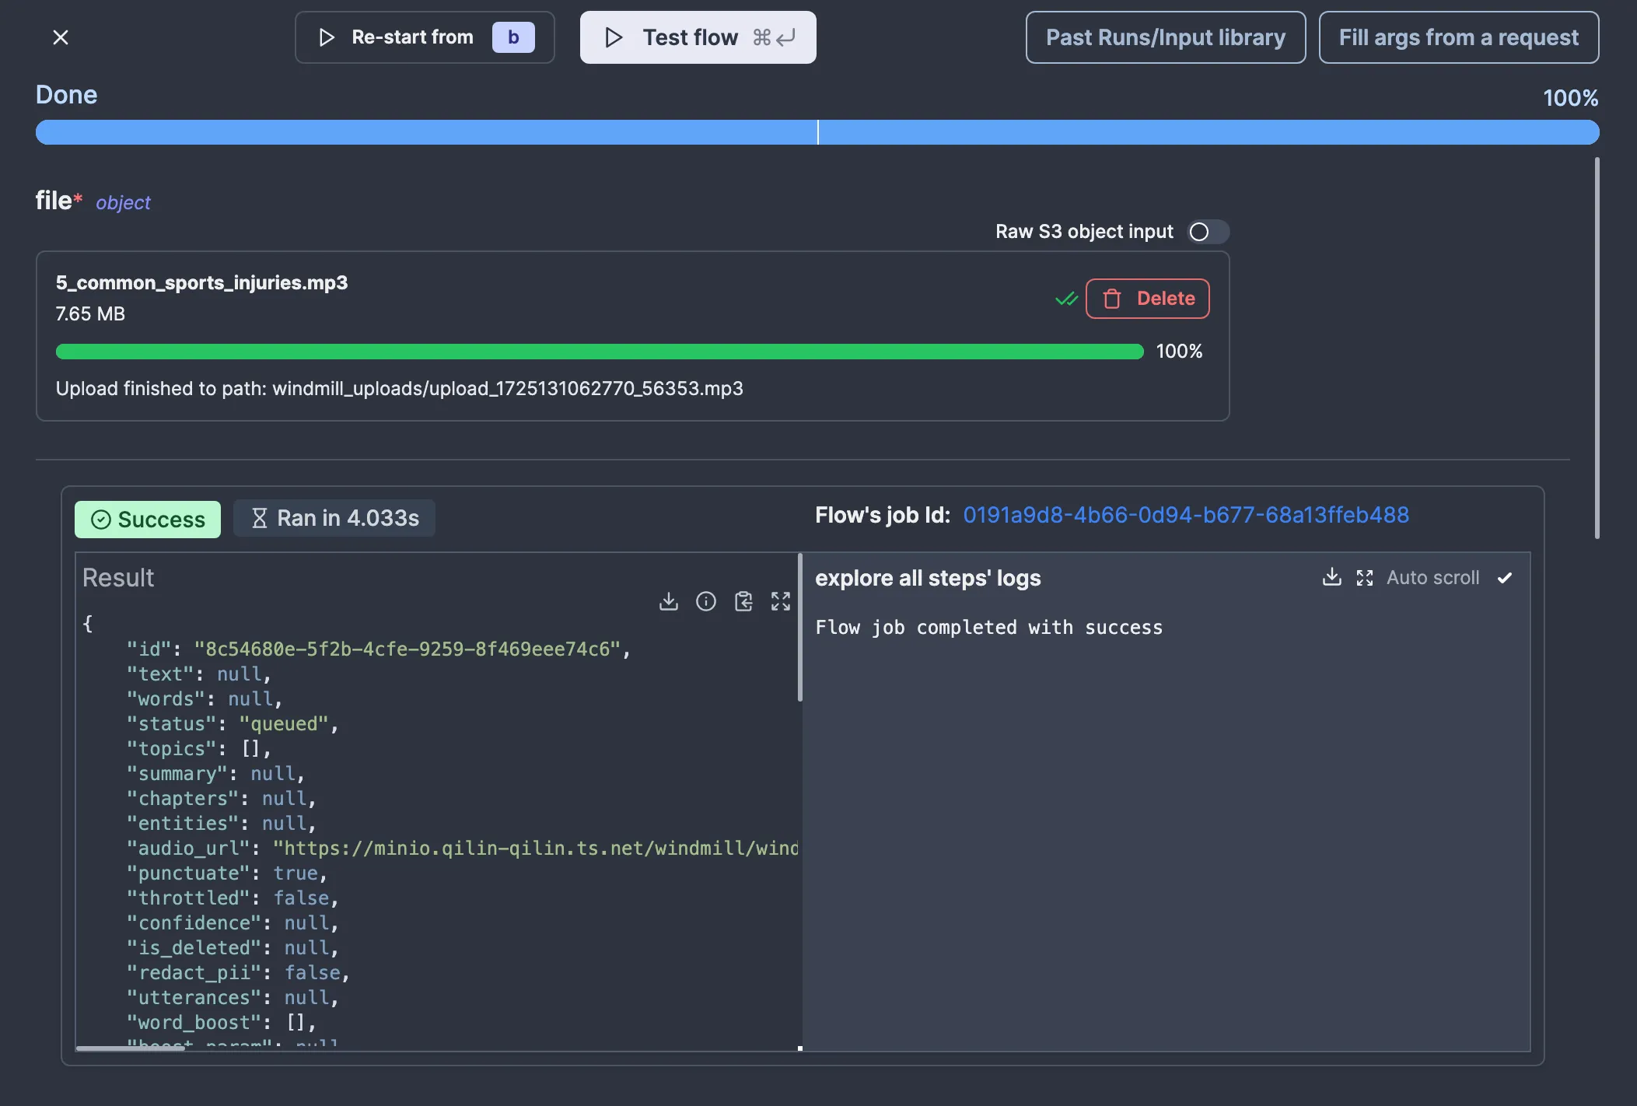Toggle Raw S3 object input switch
The width and height of the screenshot is (1637, 1106).
point(1207,232)
